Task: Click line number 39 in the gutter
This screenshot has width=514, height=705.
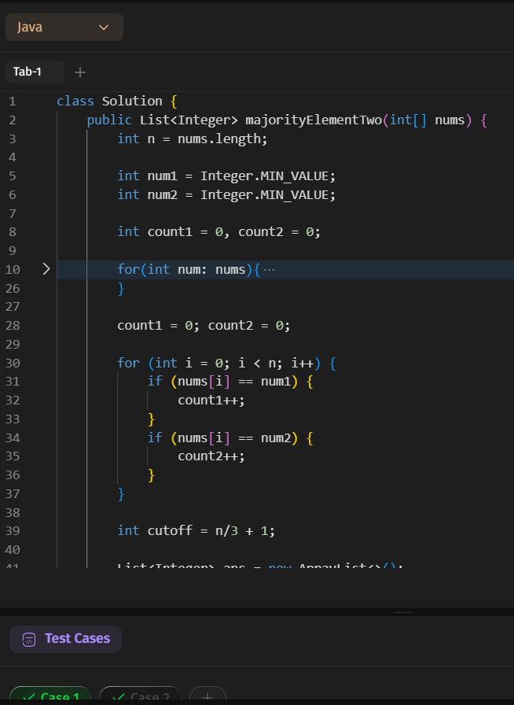Action: click(13, 531)
